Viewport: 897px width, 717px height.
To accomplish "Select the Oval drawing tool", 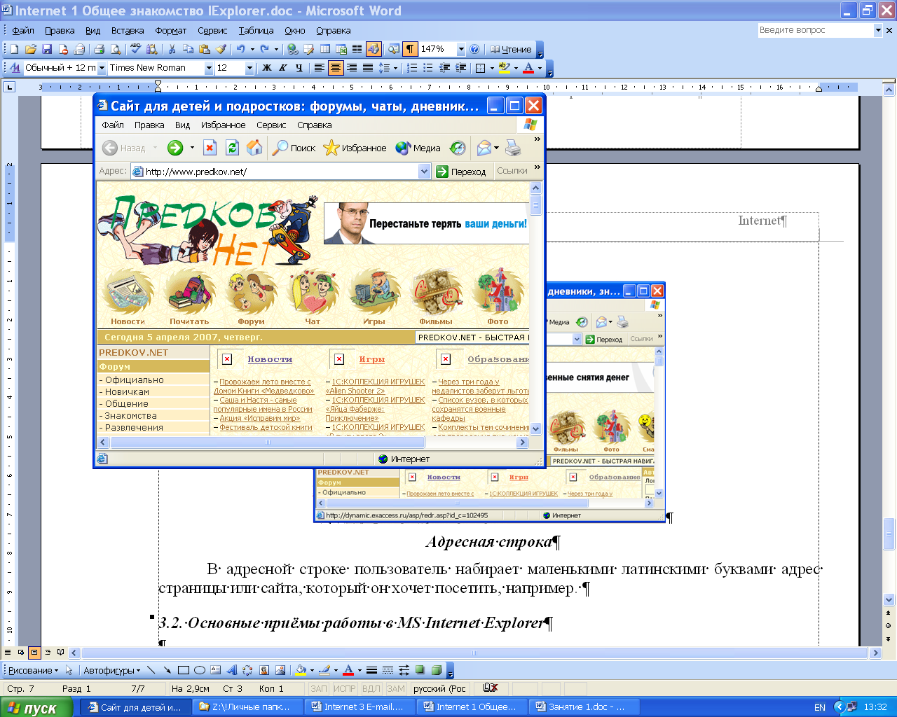I will [x=200, y=670].
